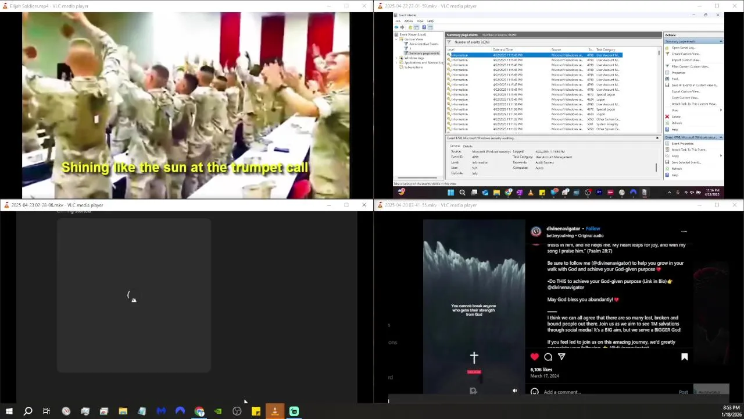This screenshot has height=419, width=744.
Task: Click the comment bubble icon
Action: [548, 357]
